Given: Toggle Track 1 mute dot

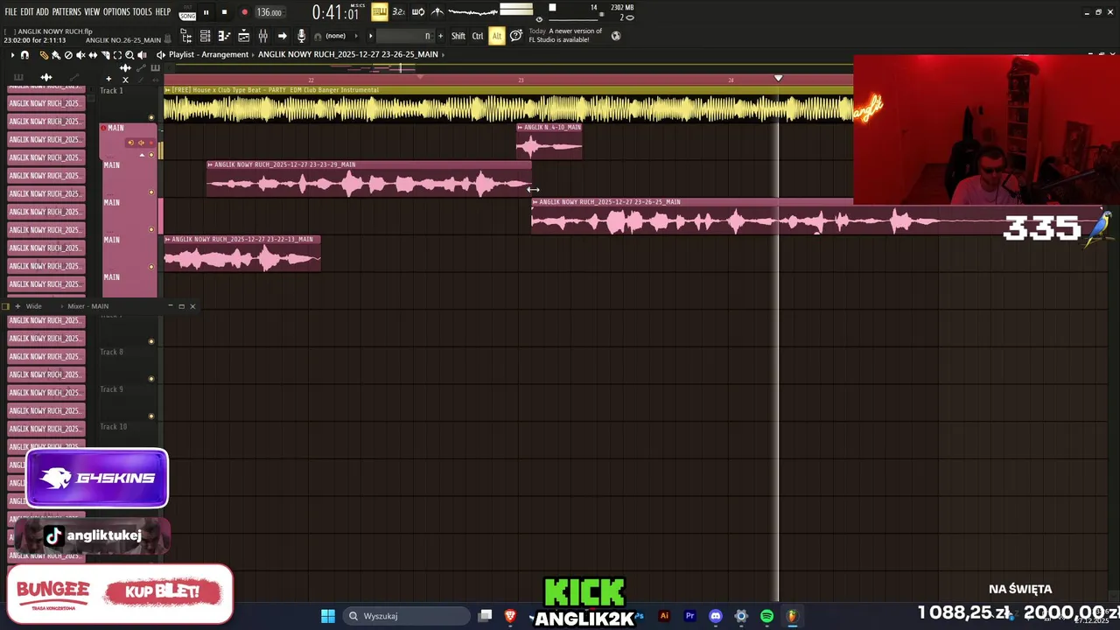Looking at the screenshot, I should 151,117.
